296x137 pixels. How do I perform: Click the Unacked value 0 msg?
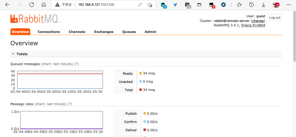coord(148,82)
